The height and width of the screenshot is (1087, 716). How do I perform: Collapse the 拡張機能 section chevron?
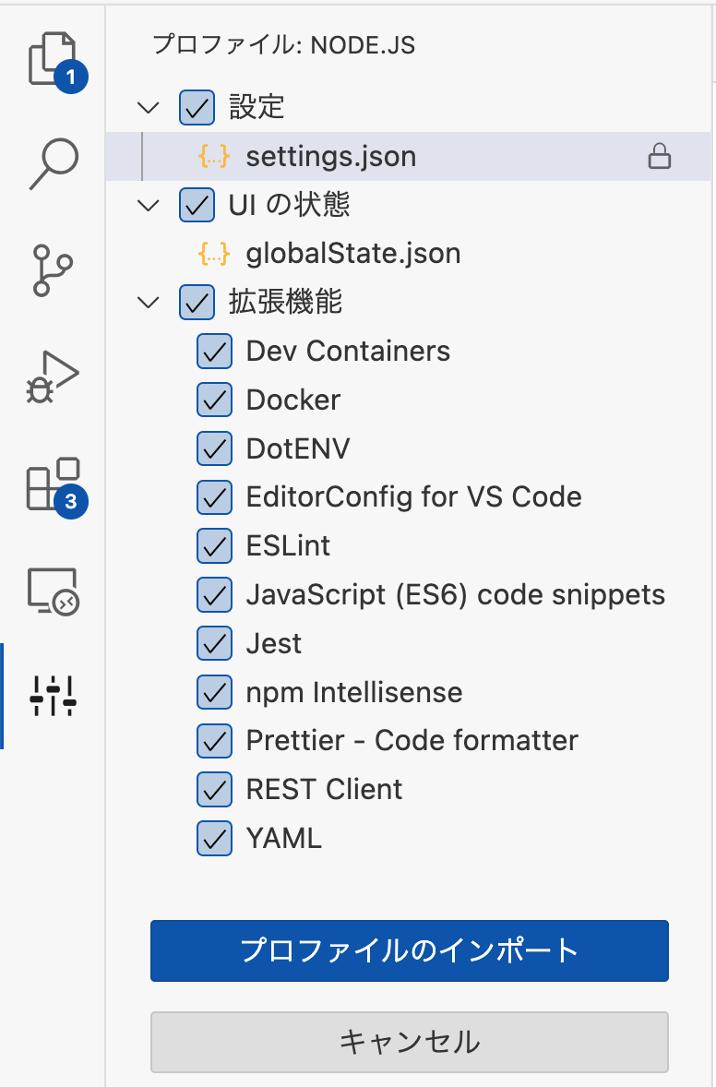(149, 303)
